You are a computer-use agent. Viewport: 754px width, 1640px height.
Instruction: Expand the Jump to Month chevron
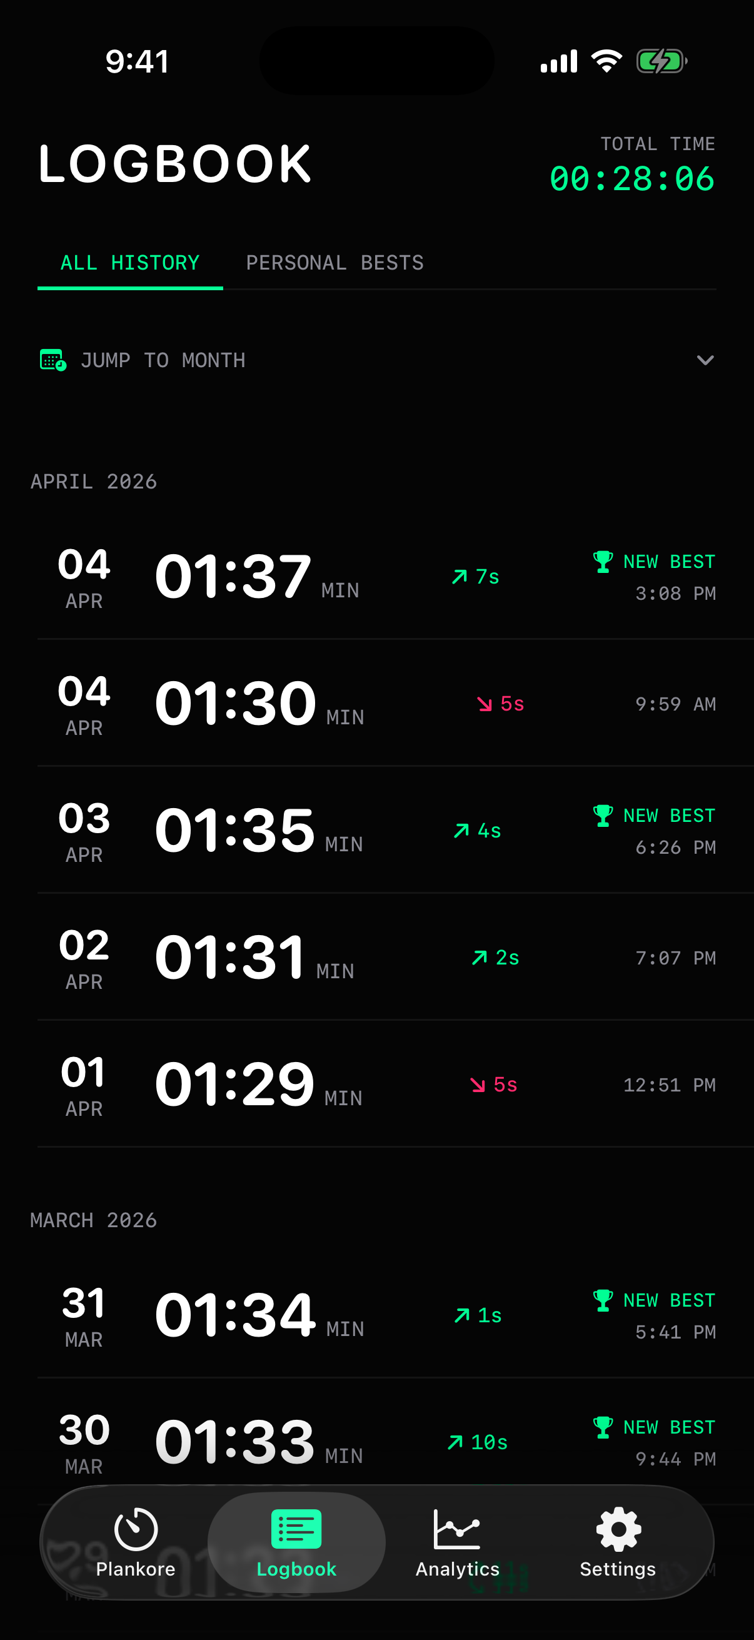coord(705,360)
